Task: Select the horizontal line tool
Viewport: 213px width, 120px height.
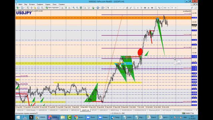Action: (x=120, y=8)
